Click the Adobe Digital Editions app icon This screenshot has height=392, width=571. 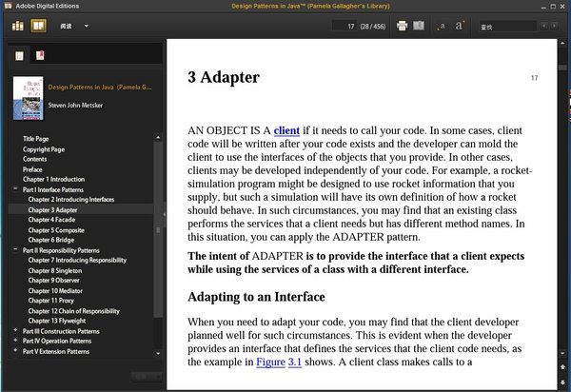[8, 6]
